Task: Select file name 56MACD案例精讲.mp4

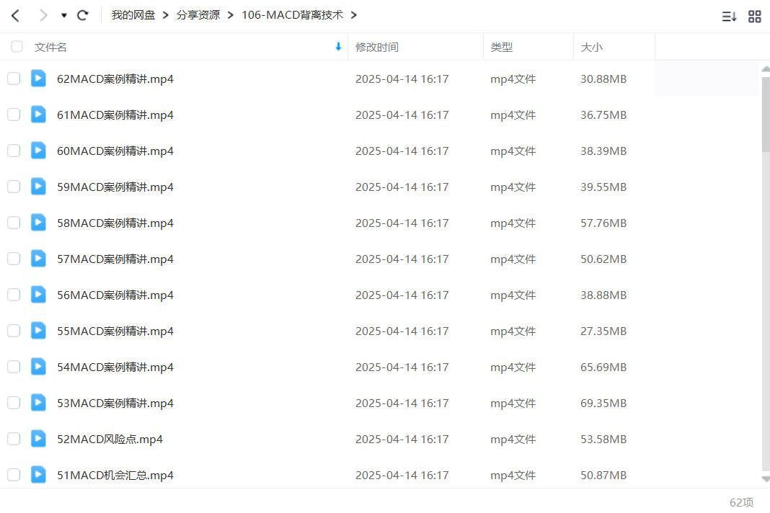Action: click(x=115, y=295)
